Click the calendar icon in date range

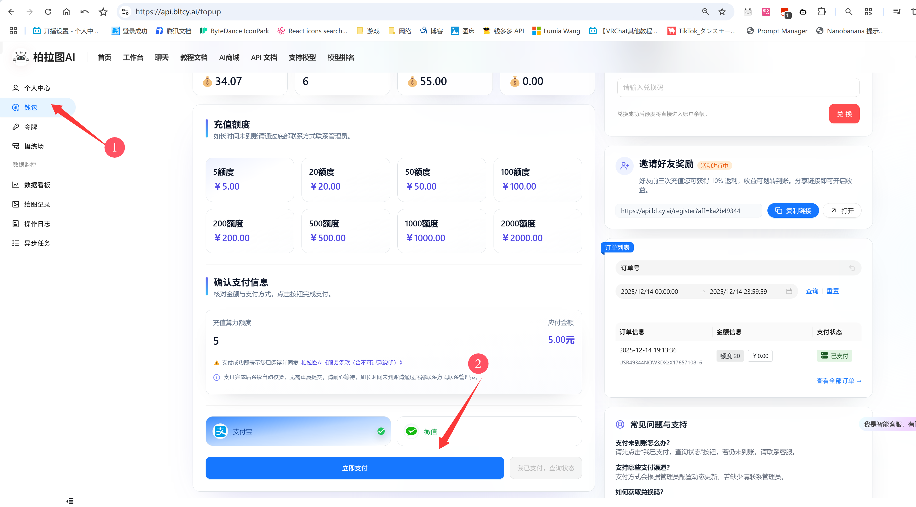[x=789, y=291]
